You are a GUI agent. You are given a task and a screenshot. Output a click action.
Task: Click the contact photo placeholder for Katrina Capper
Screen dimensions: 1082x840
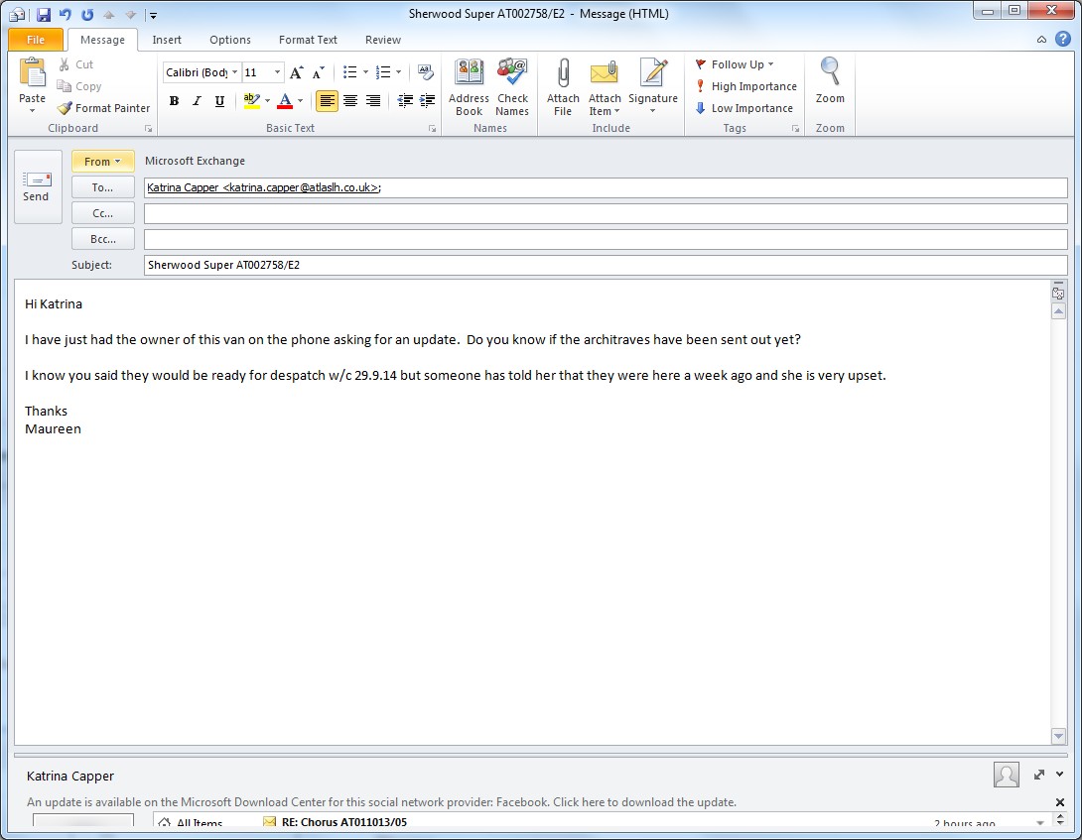coord(1007,775)
